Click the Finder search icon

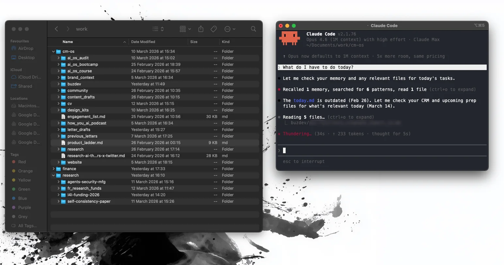click(x=253, y=29)
